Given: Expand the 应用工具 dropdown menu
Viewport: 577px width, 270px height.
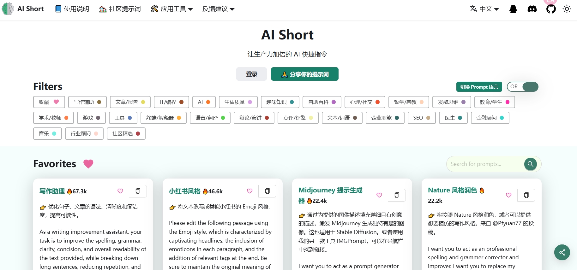Looking at the screenshot, I should 172,9.
